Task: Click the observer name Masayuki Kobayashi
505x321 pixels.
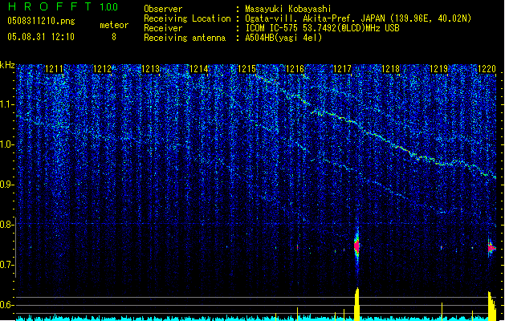Action: point(288,9)
